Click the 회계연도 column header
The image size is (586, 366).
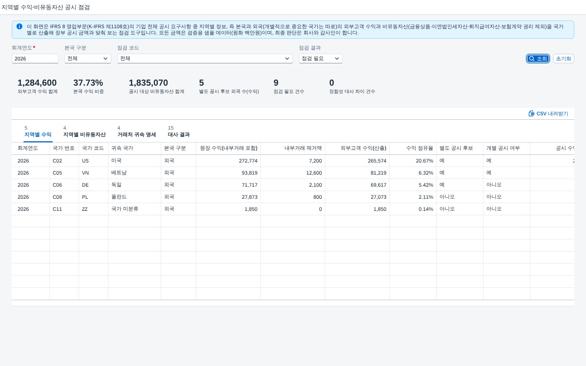[x=31, y=148]
